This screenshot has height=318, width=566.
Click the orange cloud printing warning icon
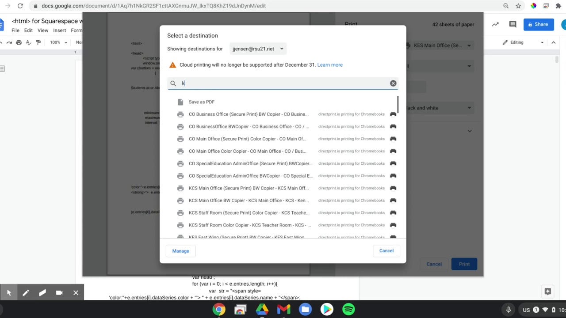[173, 65]
